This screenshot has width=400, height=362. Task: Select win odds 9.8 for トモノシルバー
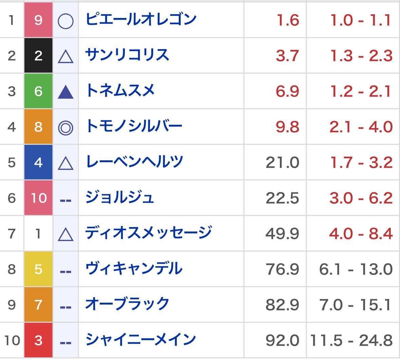[287, 127]
